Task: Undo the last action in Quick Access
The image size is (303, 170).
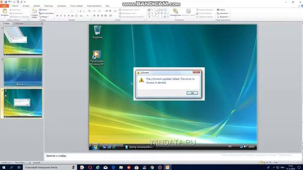Action: click(x=9, y=2)
